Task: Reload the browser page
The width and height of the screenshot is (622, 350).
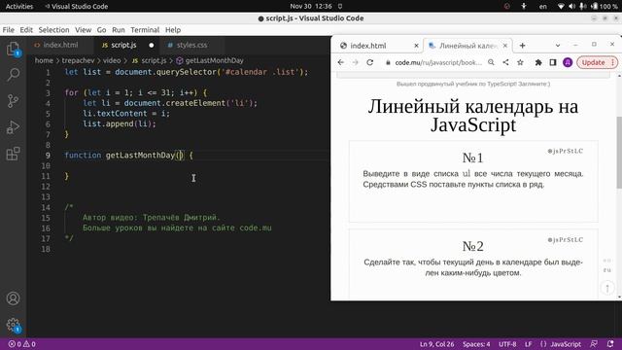Action: coord(369,62)
